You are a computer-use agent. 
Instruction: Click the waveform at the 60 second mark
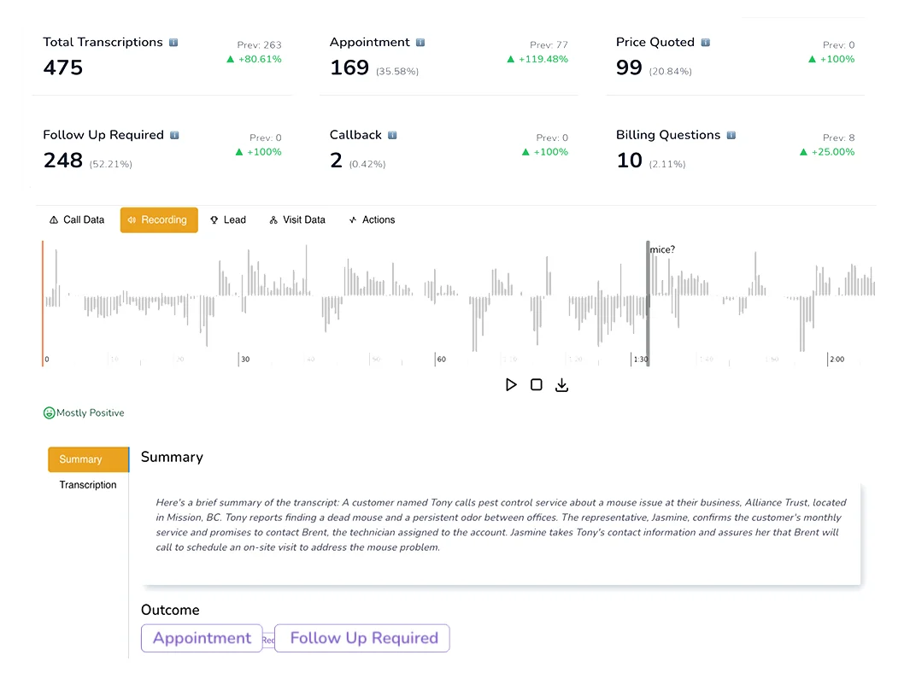point(436,307)
